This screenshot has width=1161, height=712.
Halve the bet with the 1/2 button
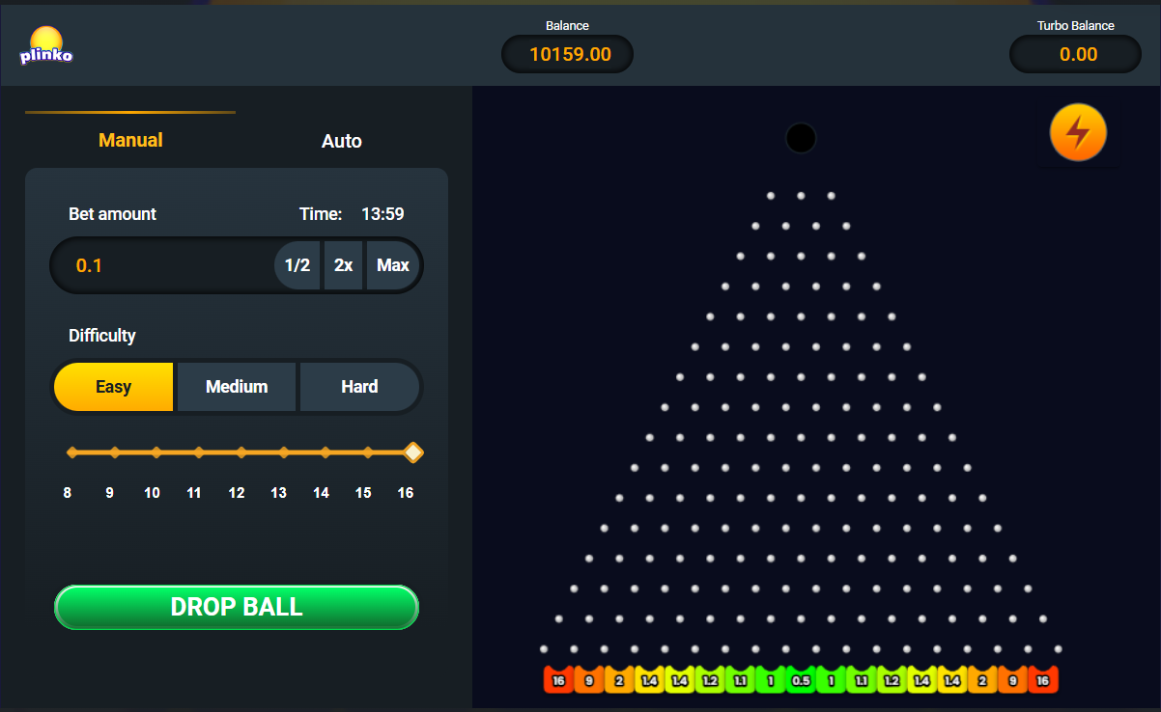297,265
